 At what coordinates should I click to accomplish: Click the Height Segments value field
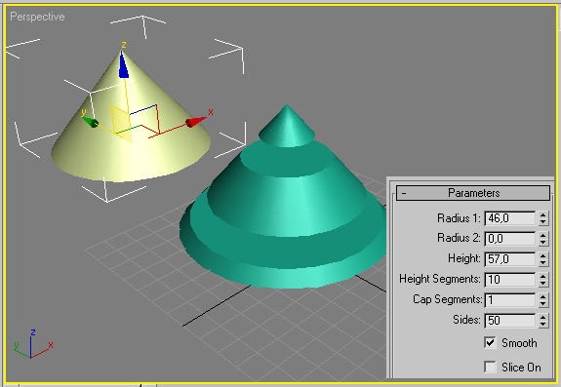(510, 279)
